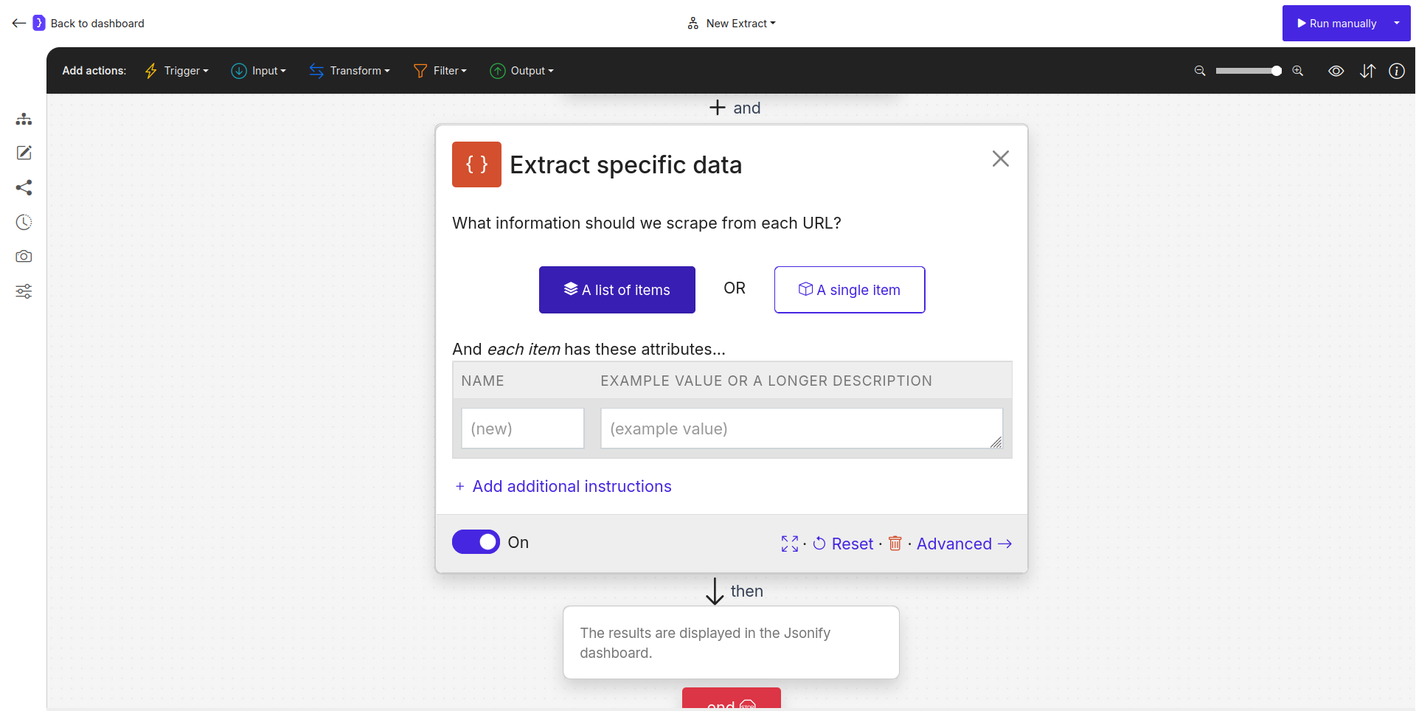The image size is (1416, 711).
Task: Open settings via the sliders sidebar icon
Action: click(24, 291)
